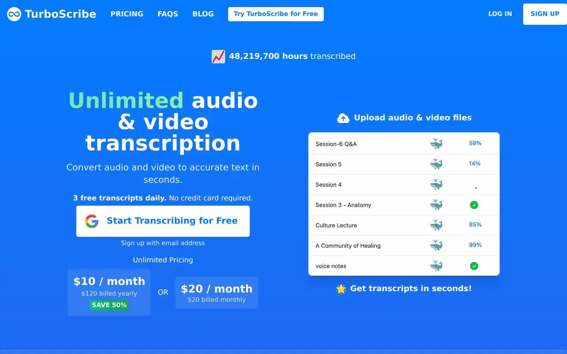Viewport: 567px width, 354px height.
Task: Click the SIGN UP button
Action: 545,14
